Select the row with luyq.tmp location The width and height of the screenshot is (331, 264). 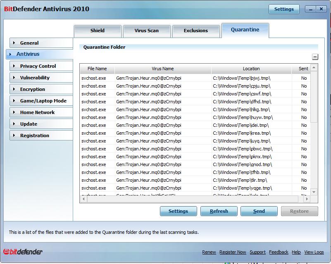tap(195, 141)
